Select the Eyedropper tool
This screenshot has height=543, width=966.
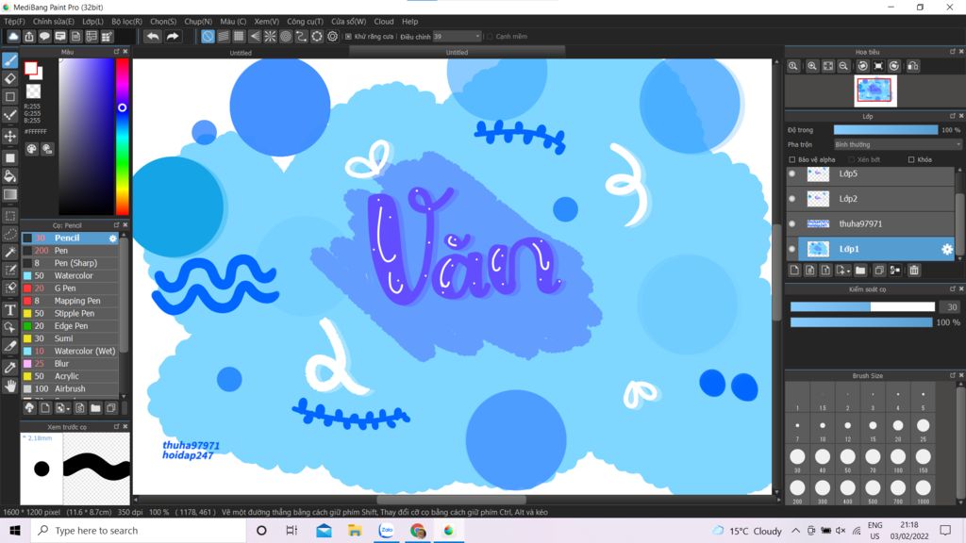pos(9,368)
